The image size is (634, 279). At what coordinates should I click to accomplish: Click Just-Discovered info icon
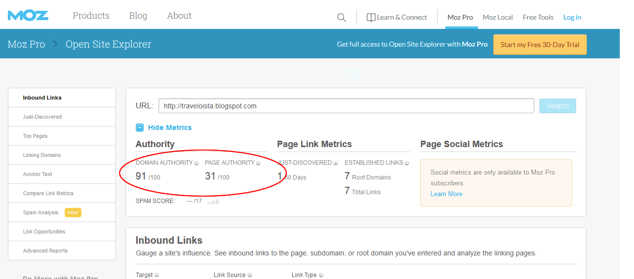(336, 163)
